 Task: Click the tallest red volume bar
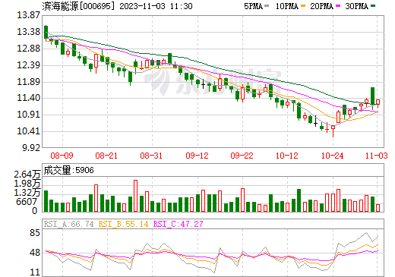(x=135, y=196)
